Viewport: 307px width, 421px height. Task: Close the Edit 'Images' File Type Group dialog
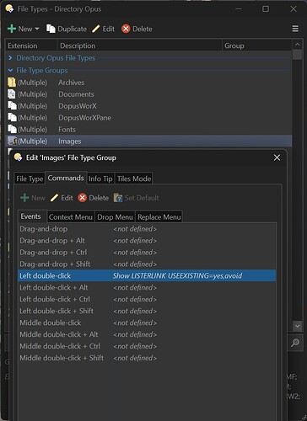277,157
